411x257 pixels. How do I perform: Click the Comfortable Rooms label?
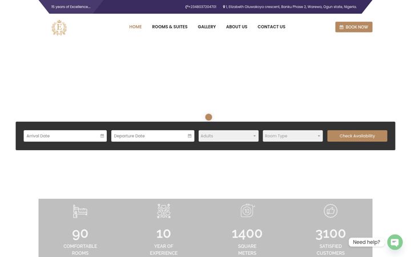(x=80, y=250)
